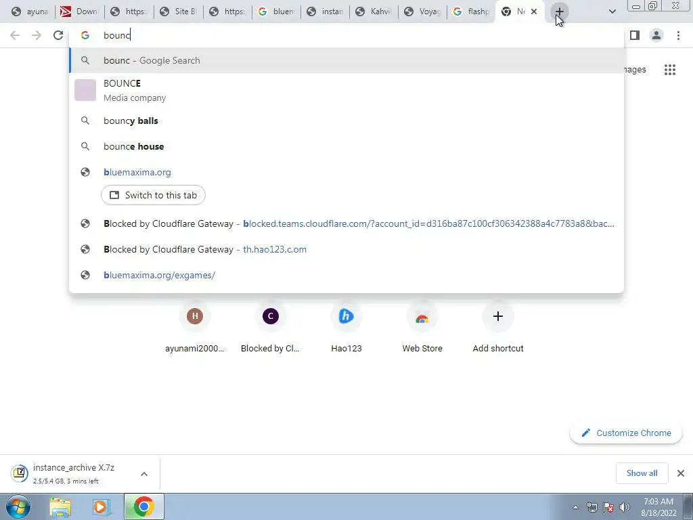
Task: Click Customize Chrome button
Action: pos(626,433)
